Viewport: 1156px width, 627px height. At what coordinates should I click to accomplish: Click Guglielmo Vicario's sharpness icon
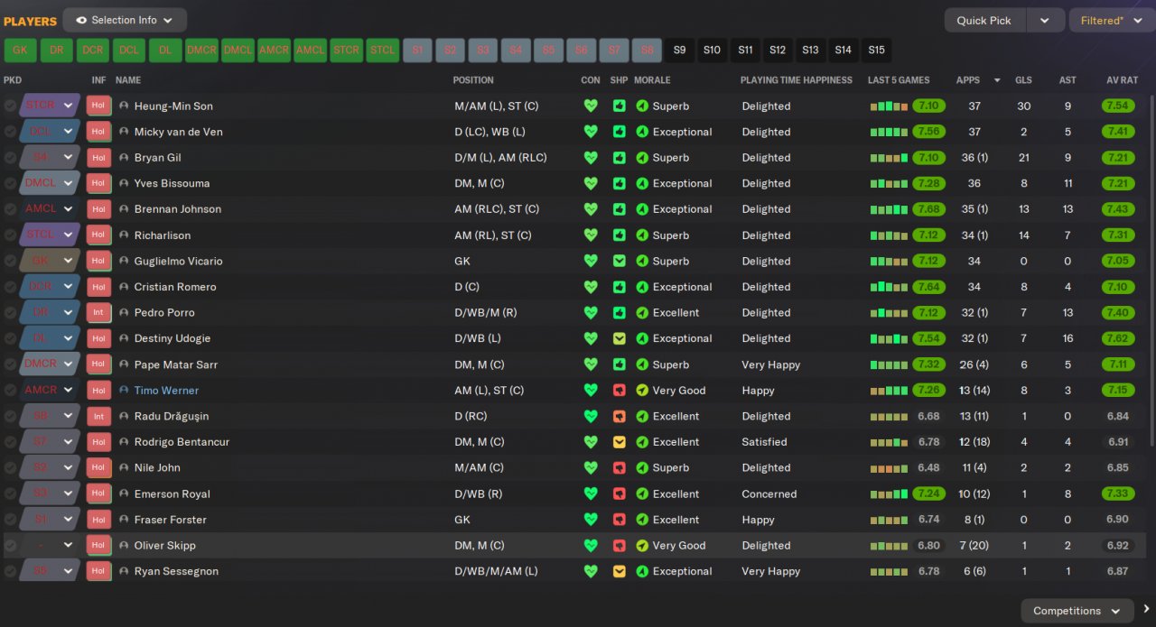(620, 261)
